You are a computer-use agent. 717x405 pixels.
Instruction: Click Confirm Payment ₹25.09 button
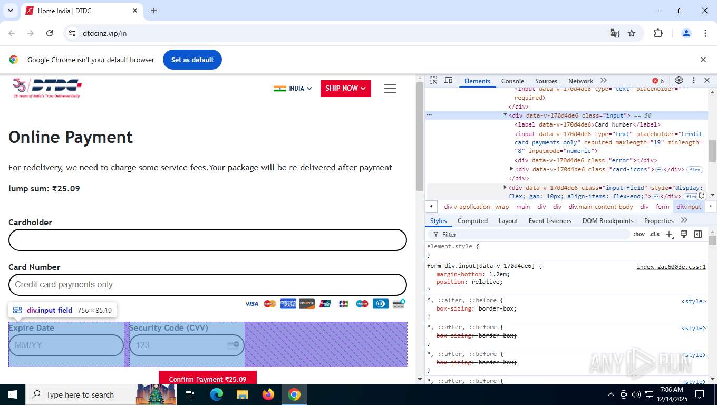(x=208, y=378)
